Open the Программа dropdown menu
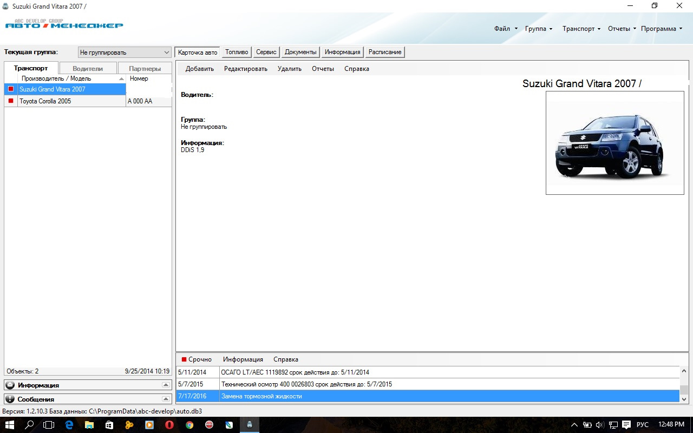 coord(662,29)
